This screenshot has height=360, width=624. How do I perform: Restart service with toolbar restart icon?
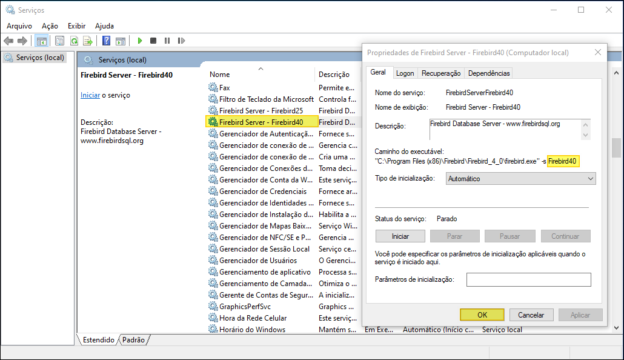(182, 41)
